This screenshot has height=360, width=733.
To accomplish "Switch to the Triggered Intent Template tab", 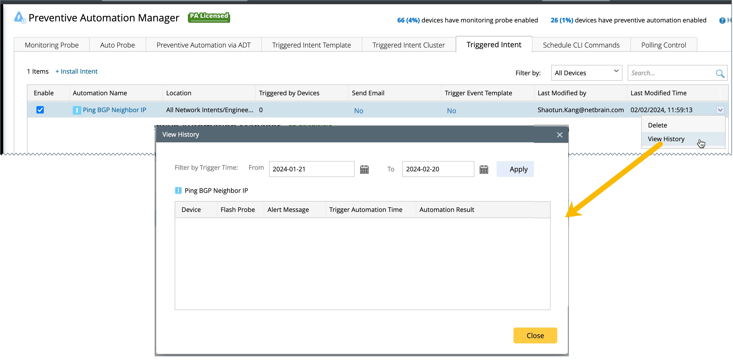I will coord(311,45).
